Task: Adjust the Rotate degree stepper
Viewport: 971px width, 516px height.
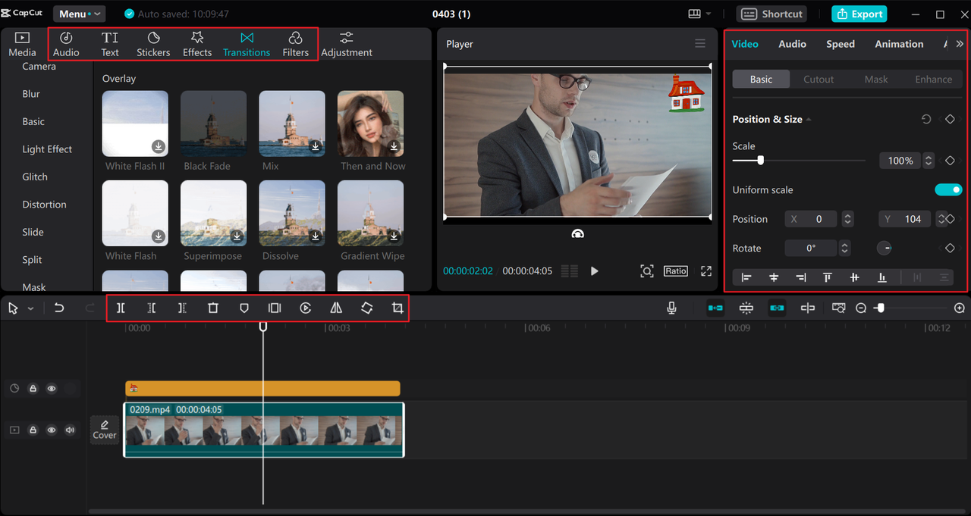Action: (x=845, y=248)
